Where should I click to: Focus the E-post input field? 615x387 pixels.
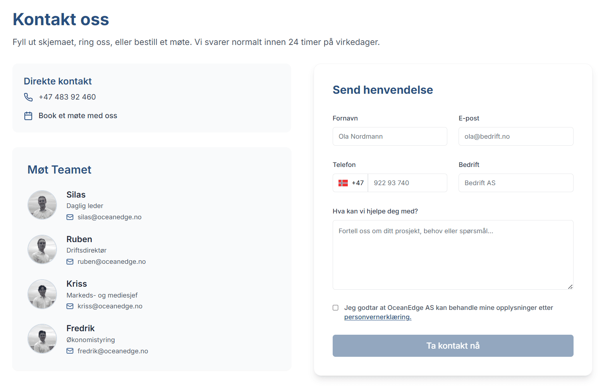click(x=516, y=136)
